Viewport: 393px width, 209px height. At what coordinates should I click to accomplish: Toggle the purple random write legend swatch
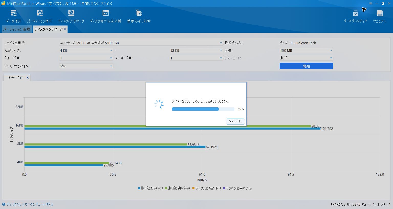tap(224, 188)
